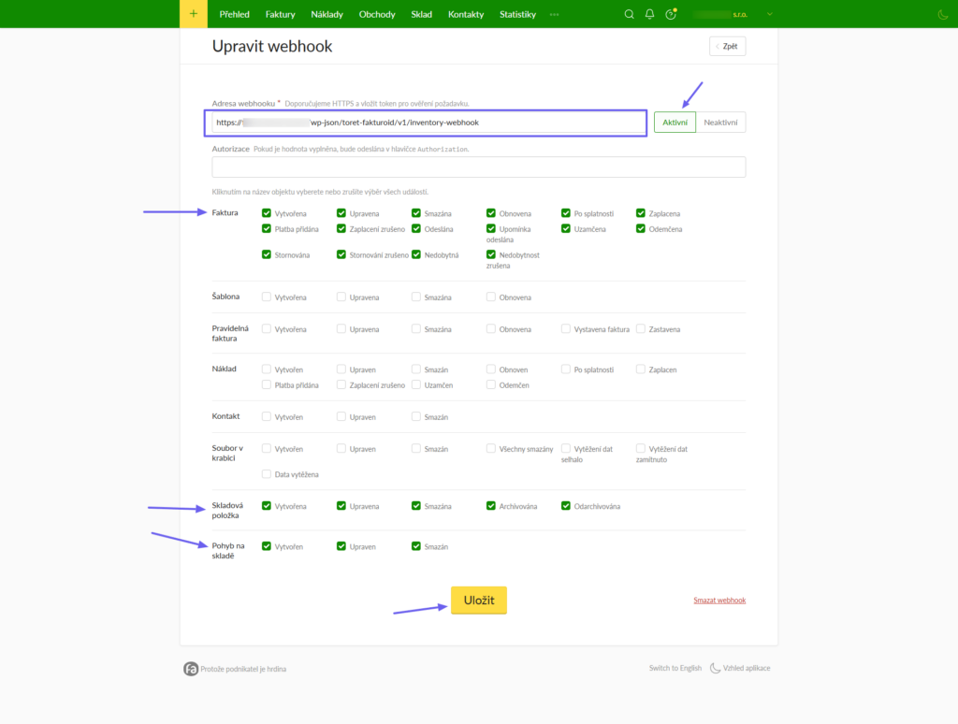Open the search magnifier icon
958x724 pixels.
click(x=629, y=14)
